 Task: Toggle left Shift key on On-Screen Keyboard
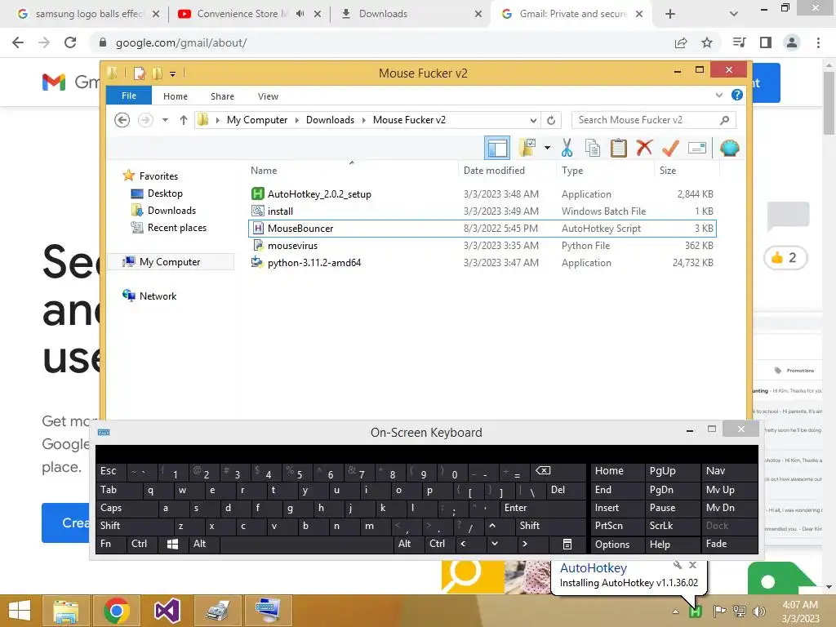(135, 526)
